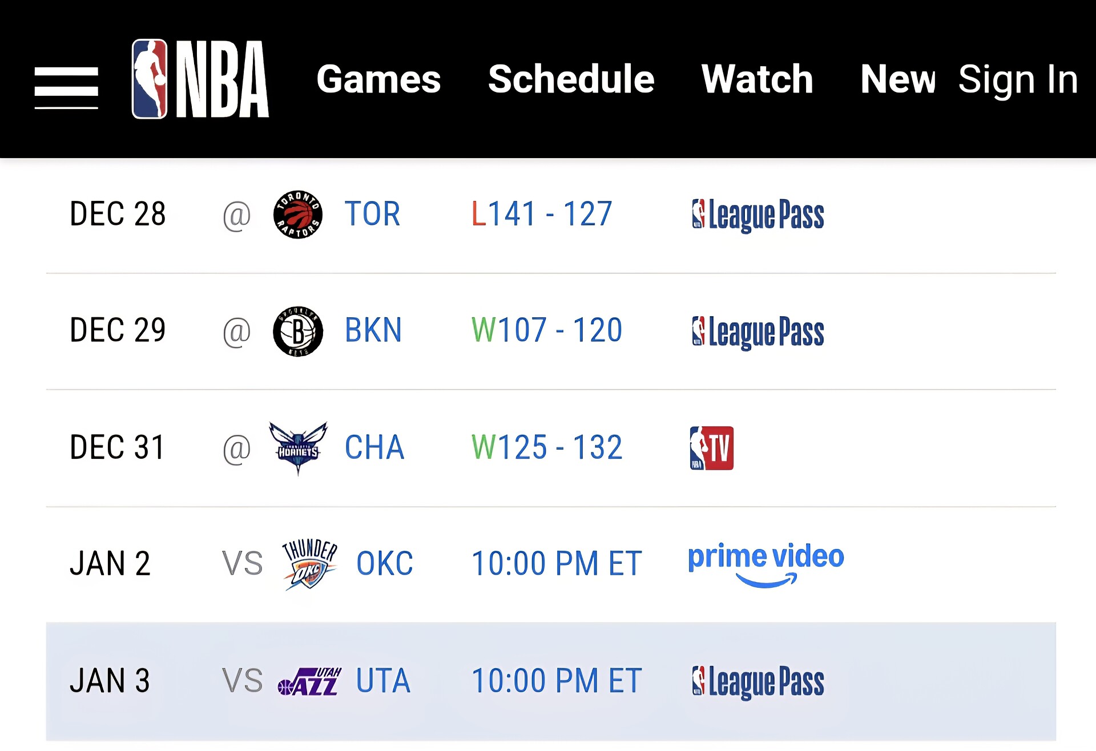Open the Schedule menu item

571,79
